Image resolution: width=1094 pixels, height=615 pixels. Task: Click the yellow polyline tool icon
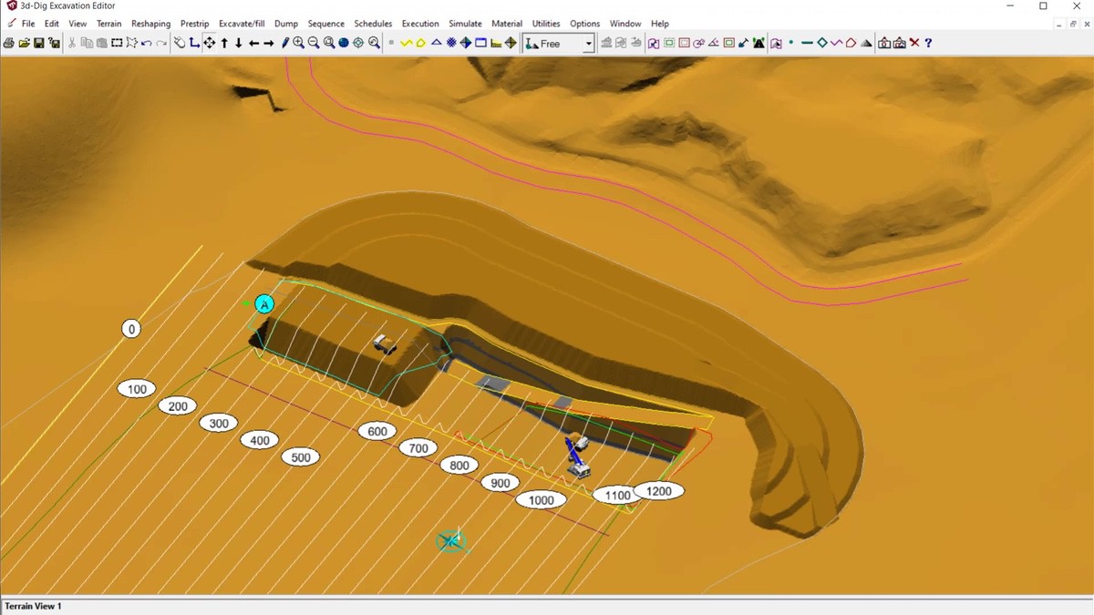[x=406, y=43]
